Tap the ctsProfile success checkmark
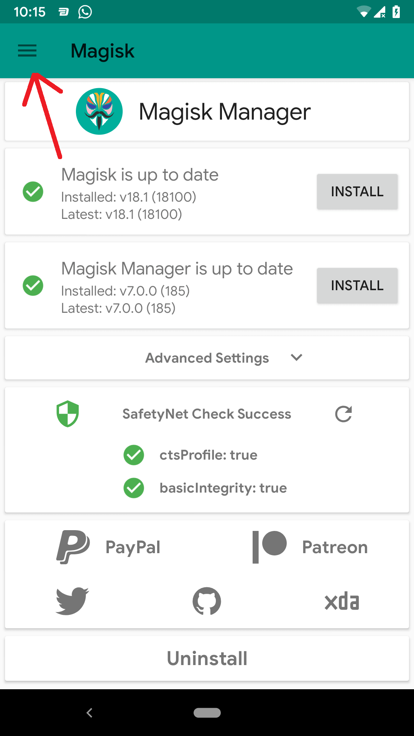Viewport: 414px width, 736px height. click(133, 455)
